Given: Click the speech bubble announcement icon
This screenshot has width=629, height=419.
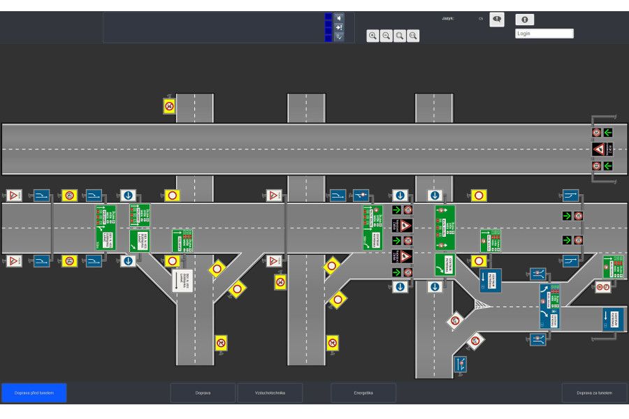Looking at the screenshot, I should 496,20.
